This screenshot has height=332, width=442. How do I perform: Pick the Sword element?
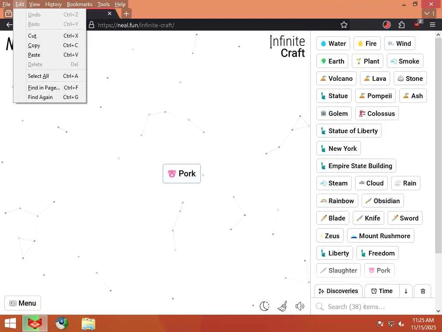pyautogui.click(x=405, y=218)
